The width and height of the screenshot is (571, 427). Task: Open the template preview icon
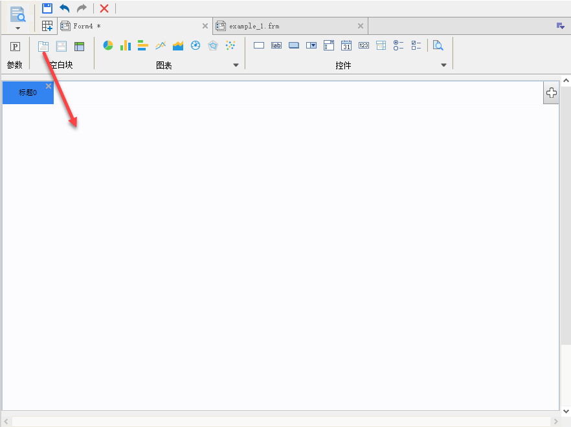[x=17, y=14]
